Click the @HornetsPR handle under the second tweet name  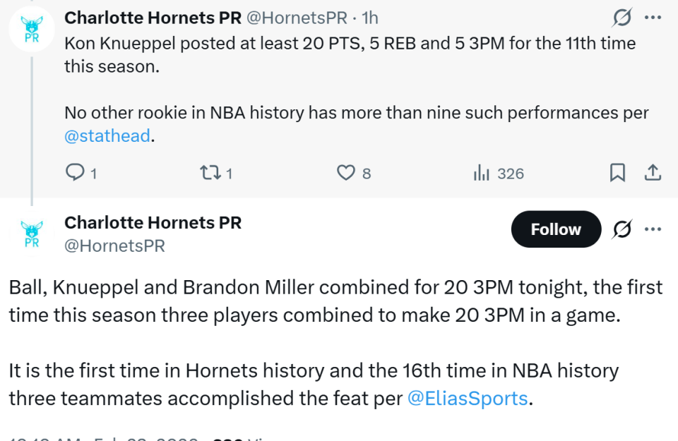(114, 246)
